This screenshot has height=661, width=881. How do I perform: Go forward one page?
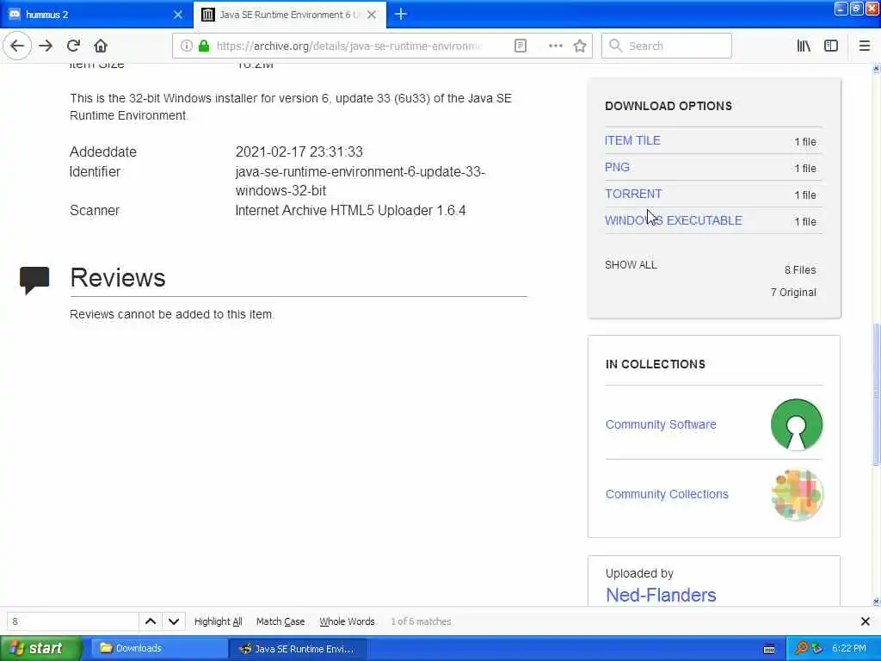(x=46, y=46)
